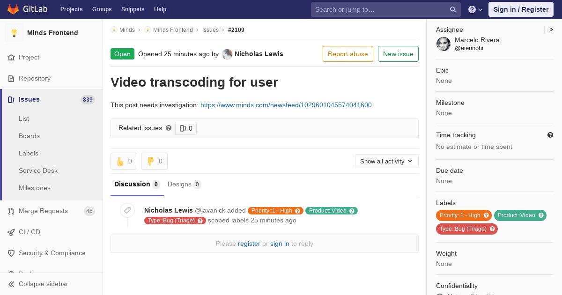This screenshot has height=295, width=562.
Task: Click help icon on Product::Video label in discussion
Action: [x=352, y=211]
